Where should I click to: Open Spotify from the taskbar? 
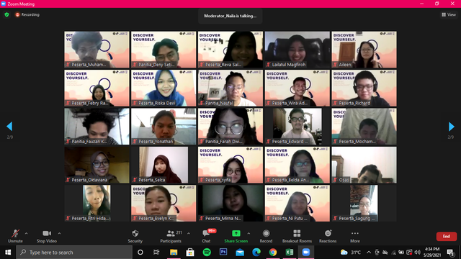[207, 253]
